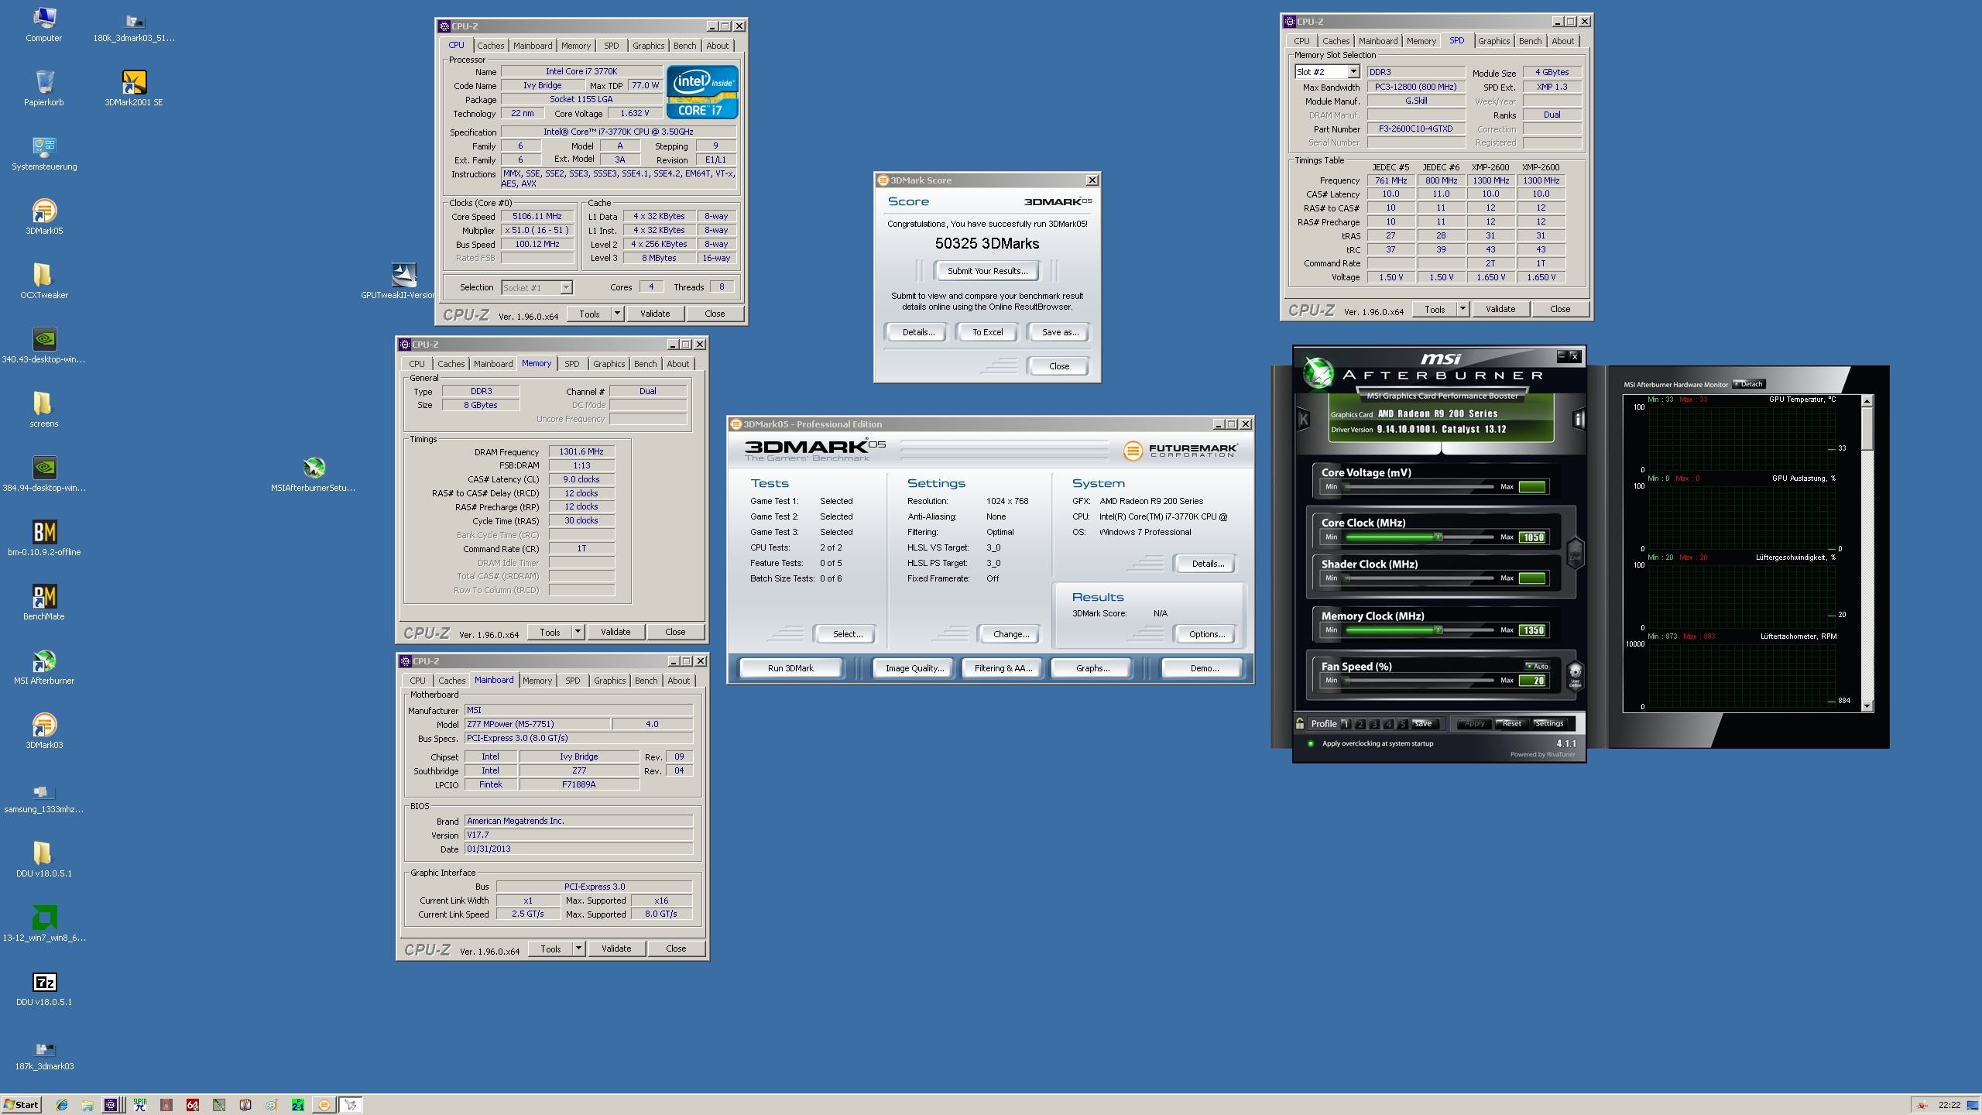Screen dimensions: 1982x1115
Task: Open the MSIAfterburnerSetup installer icon
Action: click(314, 475)
